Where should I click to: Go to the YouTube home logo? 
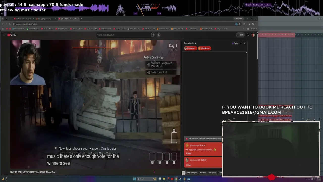click(x=12, y=35)
